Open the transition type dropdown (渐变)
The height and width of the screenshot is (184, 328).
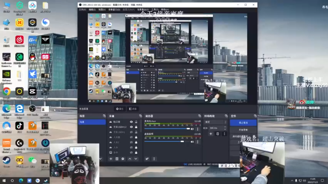click(216, 122)
